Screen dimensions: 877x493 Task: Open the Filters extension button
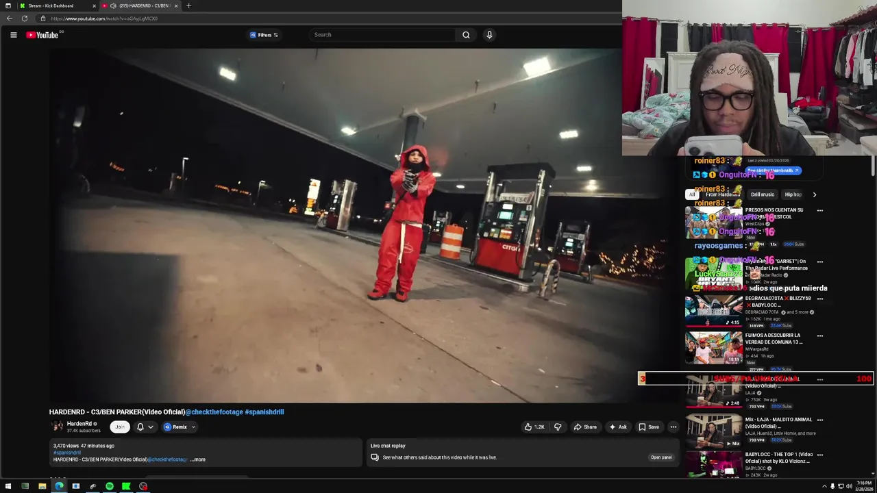coord(264,35)
